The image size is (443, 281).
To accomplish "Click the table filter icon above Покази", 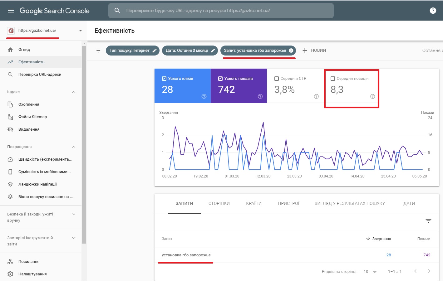I will [428, 221].
